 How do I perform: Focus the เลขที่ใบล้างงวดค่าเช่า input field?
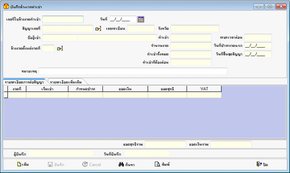click(63, 19)
